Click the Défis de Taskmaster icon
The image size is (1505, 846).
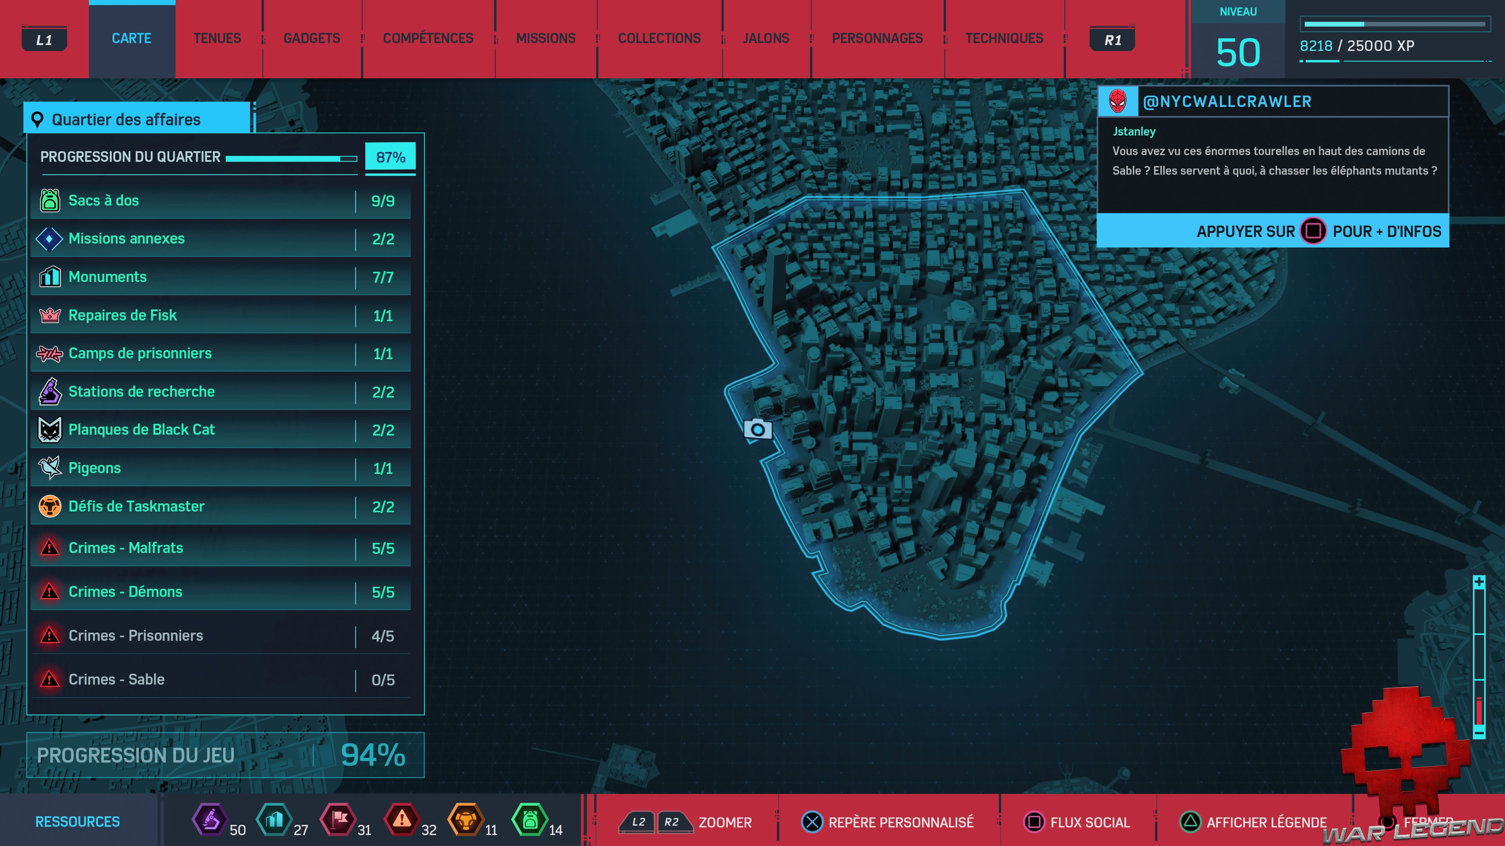pyautogui.click(x=50, y=506)
